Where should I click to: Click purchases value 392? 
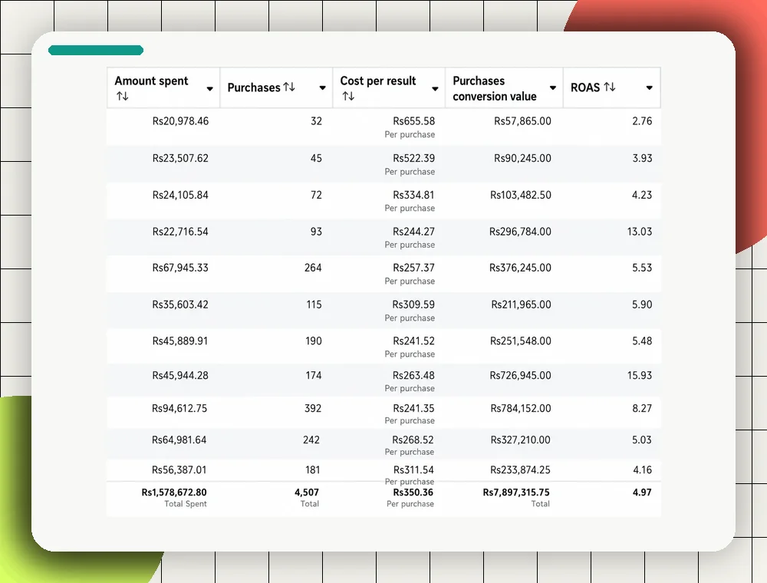click(313, 408)
